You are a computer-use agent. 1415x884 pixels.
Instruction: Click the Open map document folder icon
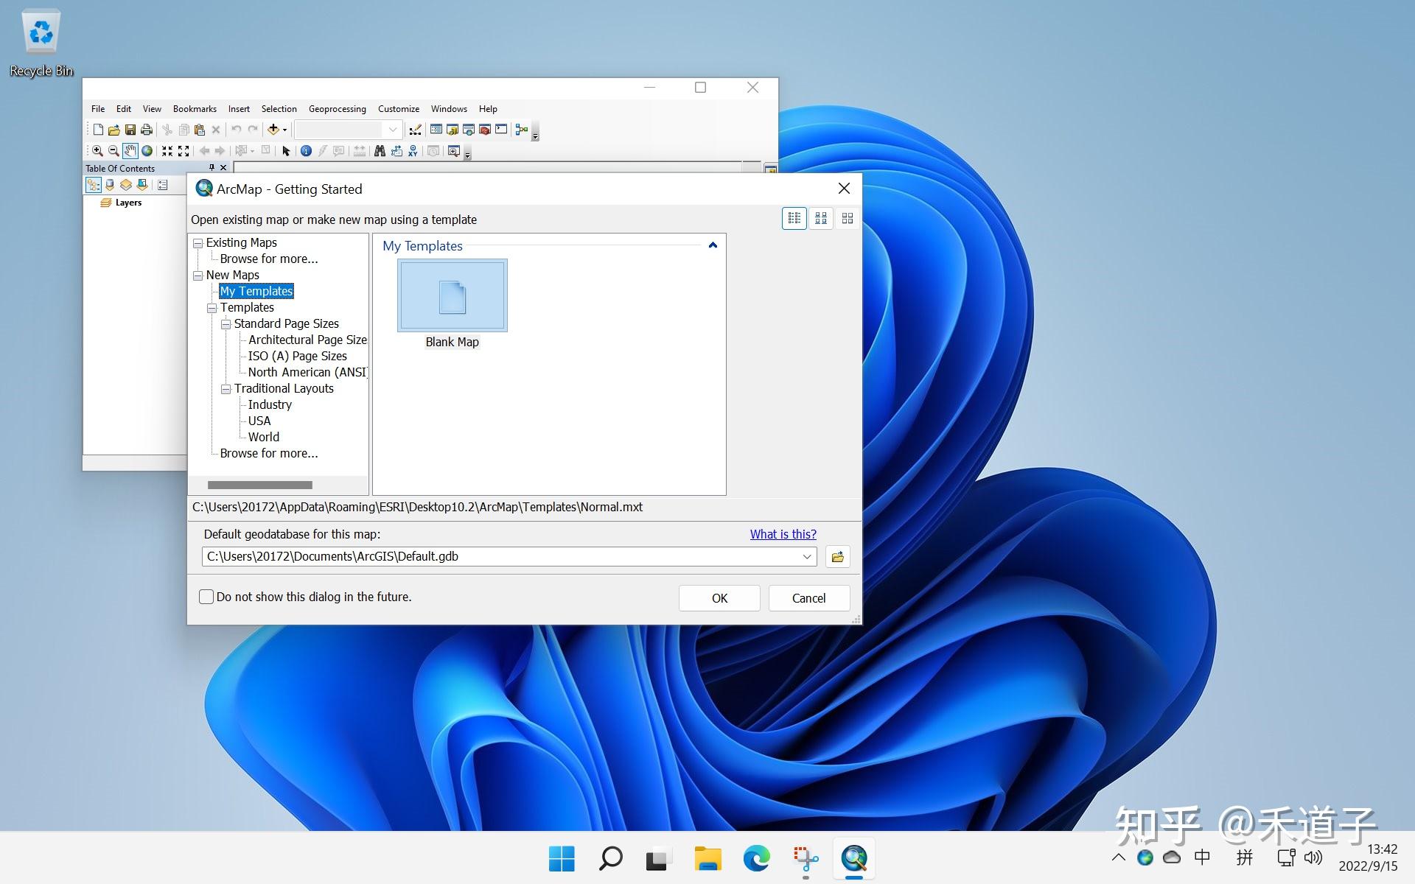(x=114, y=130)
